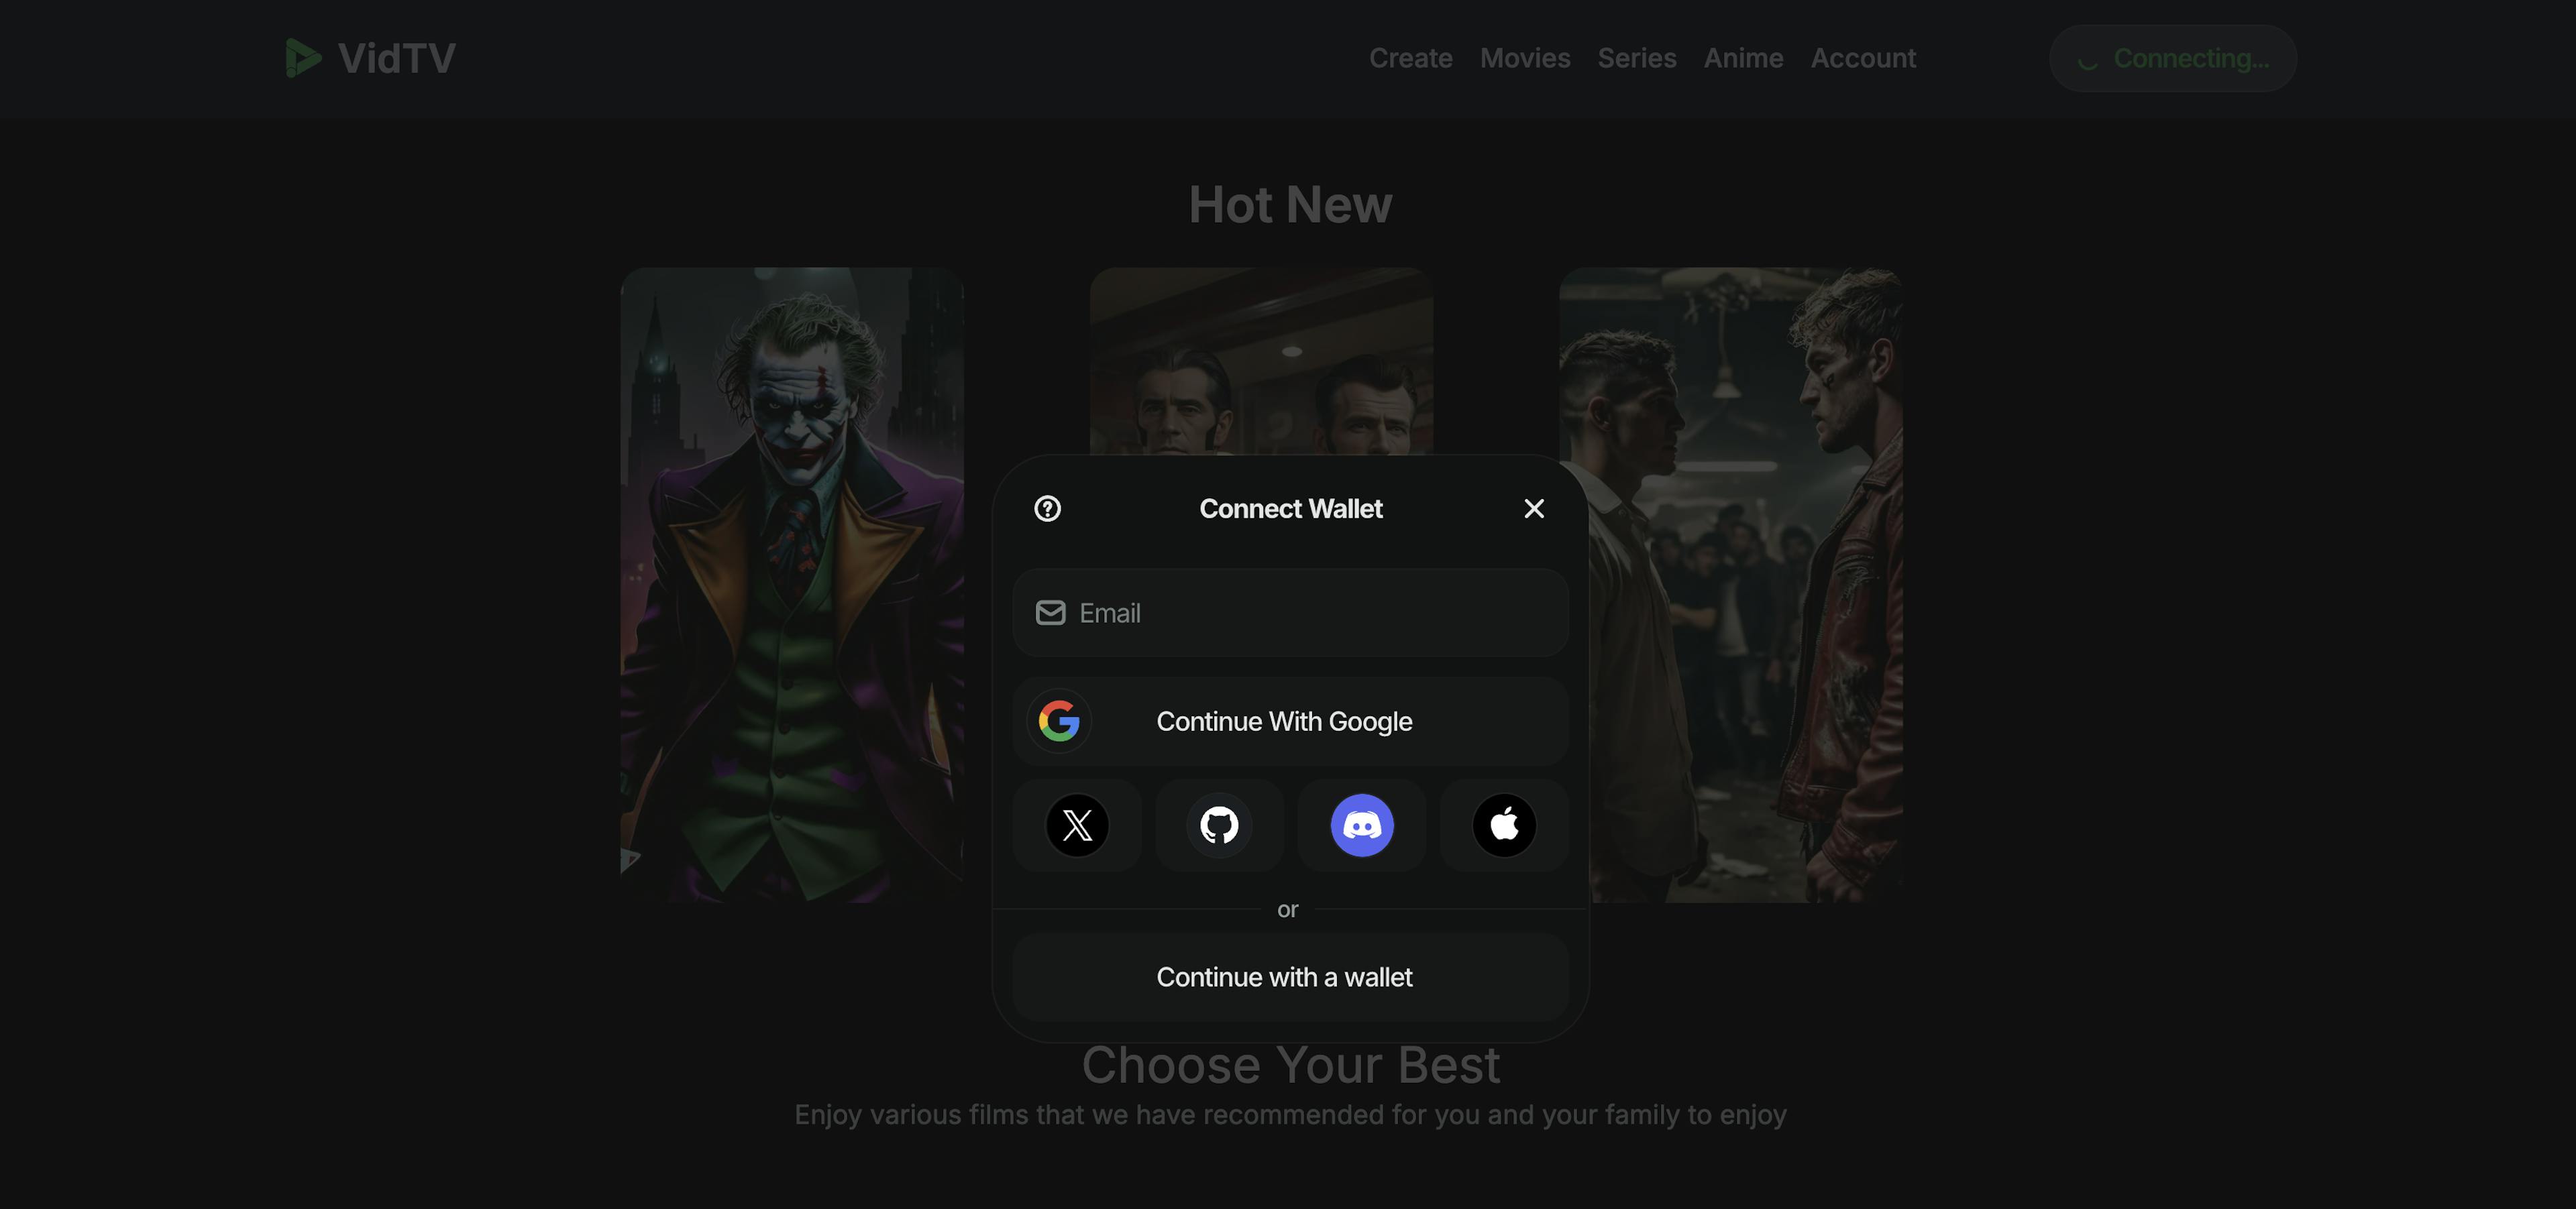Close the Connect Wallet modal
Image resolution: width=2576 pixels, height=1209 pixels.
pyautogui.click(x=1534, y=508)
